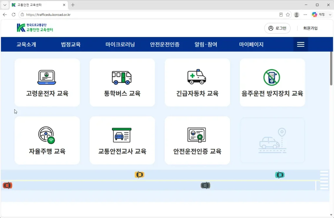The width and height of the screenshot is (334, 218).
Task: Select the 긴급자동차 교육 ambulance icon
Action: (197, 76)
